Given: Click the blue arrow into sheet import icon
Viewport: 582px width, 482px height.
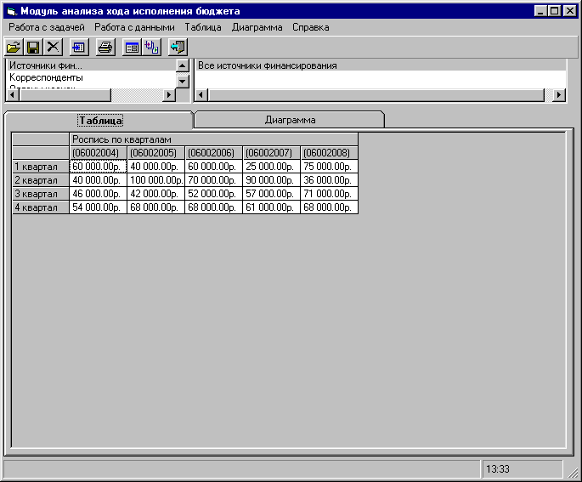Looking at the screenshot, I should pyautogui.click(x=79, y=47).
